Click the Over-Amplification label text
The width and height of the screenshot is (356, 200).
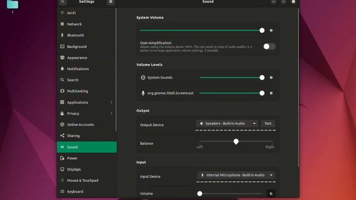click(x=156, y=43)
